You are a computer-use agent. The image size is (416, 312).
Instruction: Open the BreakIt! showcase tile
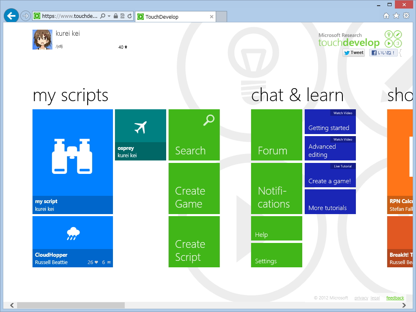click(400, 242)
